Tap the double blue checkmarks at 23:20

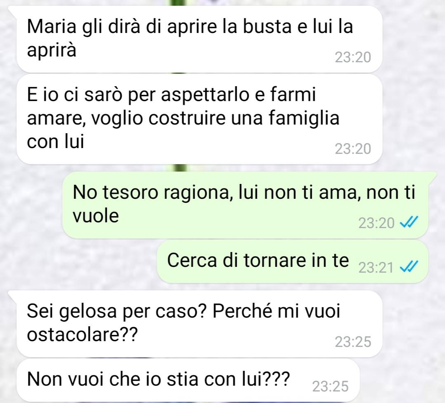click(409, 222)
